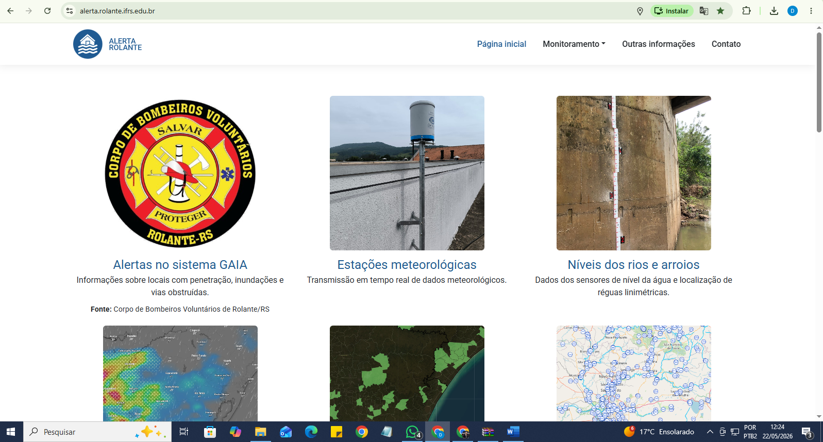Open WhatsApp from the taskbar
This screenshot has height=442, width=823.
[x=413, y=432]
